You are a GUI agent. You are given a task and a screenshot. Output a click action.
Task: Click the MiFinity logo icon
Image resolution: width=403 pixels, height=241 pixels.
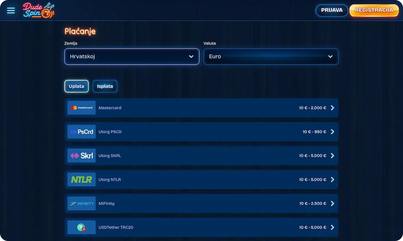(81, 203)
